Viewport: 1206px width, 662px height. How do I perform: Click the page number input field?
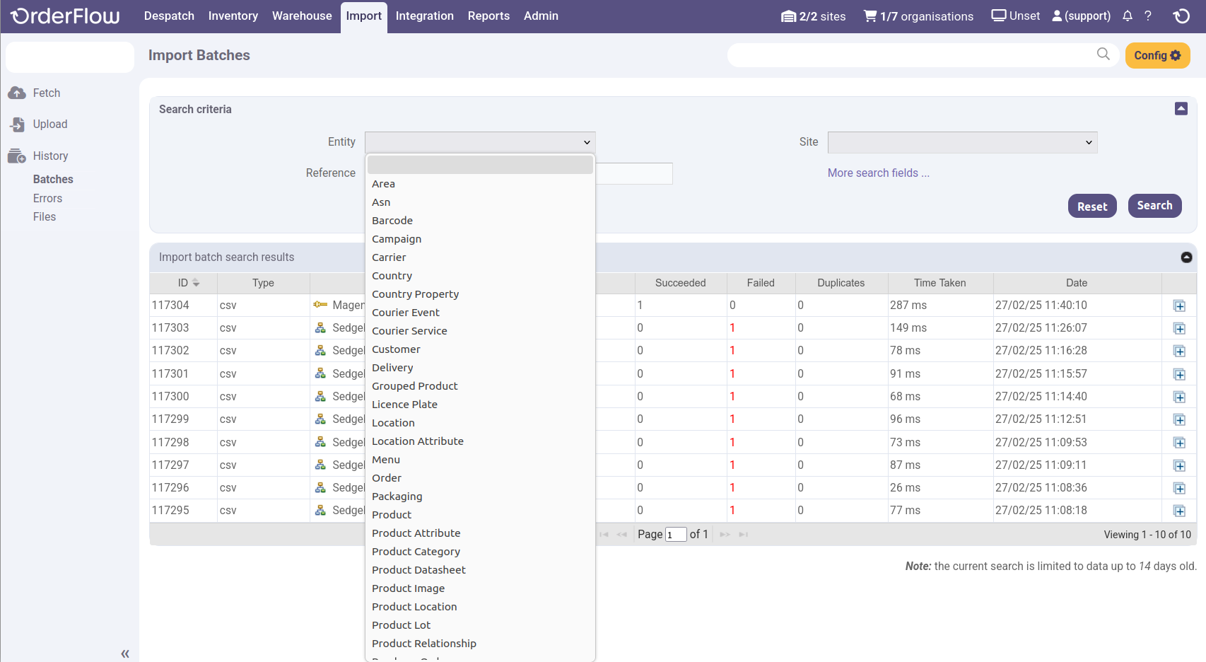pos(676,535)
